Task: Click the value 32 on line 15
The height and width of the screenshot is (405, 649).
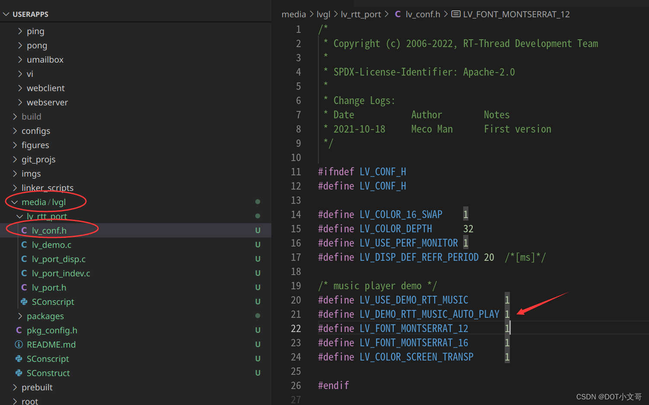Action: [x=468, y=229]
